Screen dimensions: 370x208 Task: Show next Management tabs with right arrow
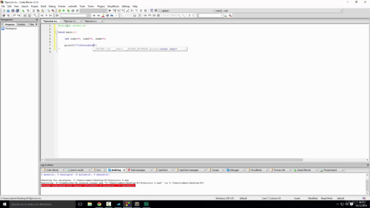coord(36,24)
